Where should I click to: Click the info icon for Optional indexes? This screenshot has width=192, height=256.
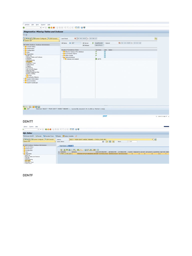tap(105, 57)
